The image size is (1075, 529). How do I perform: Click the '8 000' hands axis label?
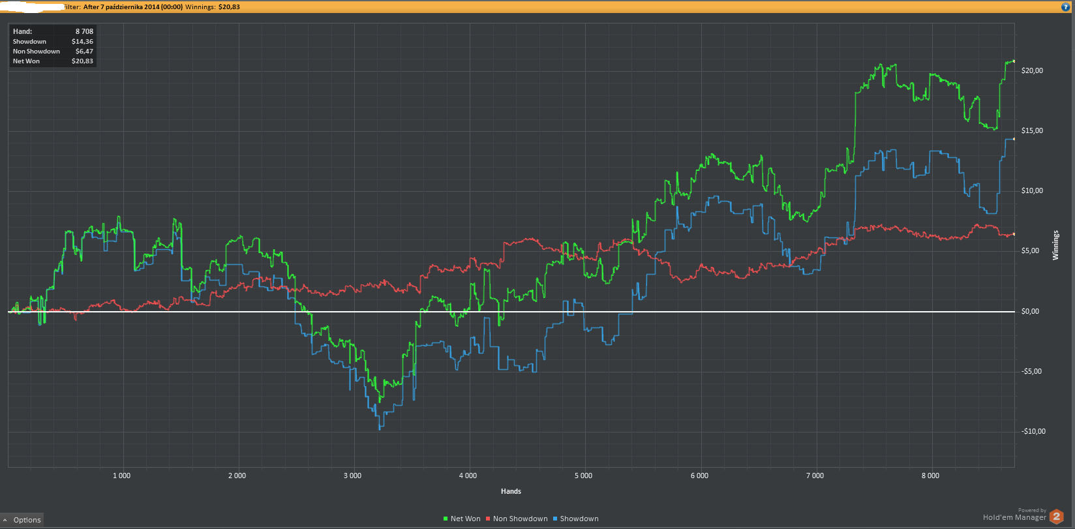pos(930,476)
